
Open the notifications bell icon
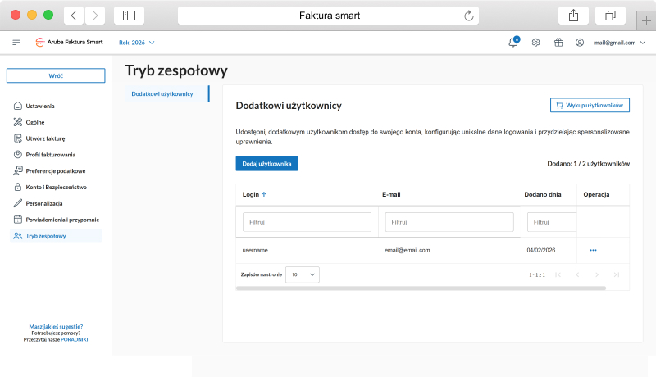(x=513, y=43)
